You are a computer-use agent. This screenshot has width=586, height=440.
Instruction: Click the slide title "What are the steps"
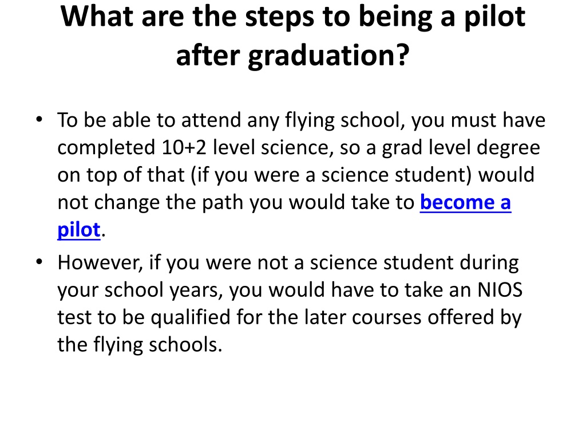tap(188, 17)
